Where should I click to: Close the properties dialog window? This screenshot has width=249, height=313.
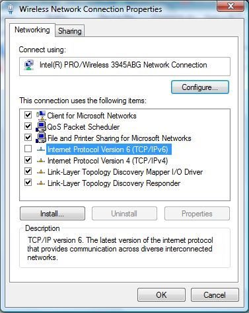pyautogui.click(x=231, y=6)
